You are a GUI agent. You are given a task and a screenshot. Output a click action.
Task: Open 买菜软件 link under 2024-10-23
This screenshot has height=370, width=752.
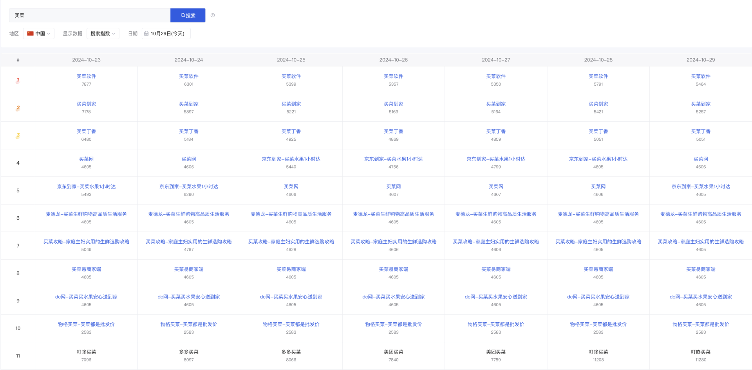click(86, 76)
